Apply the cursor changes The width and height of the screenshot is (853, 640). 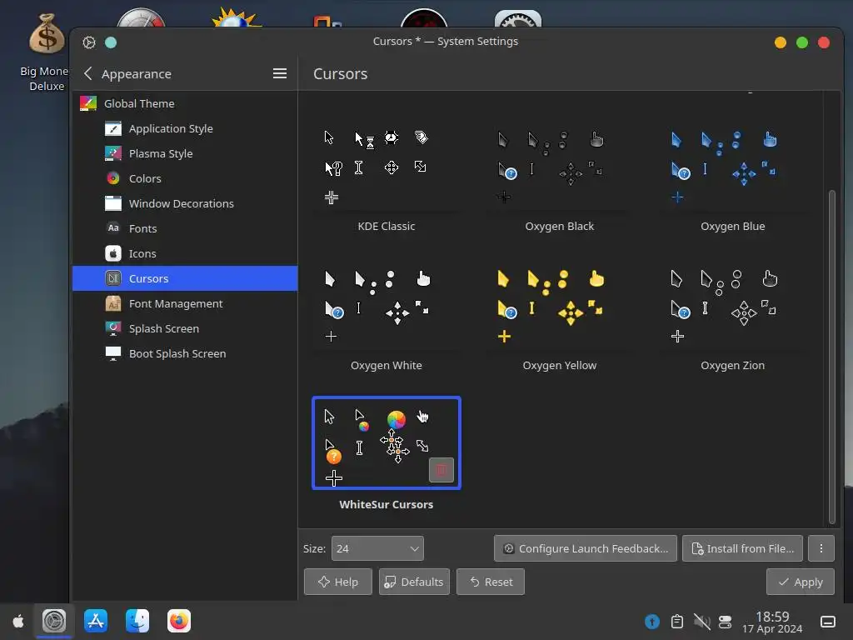coord(801,582)
